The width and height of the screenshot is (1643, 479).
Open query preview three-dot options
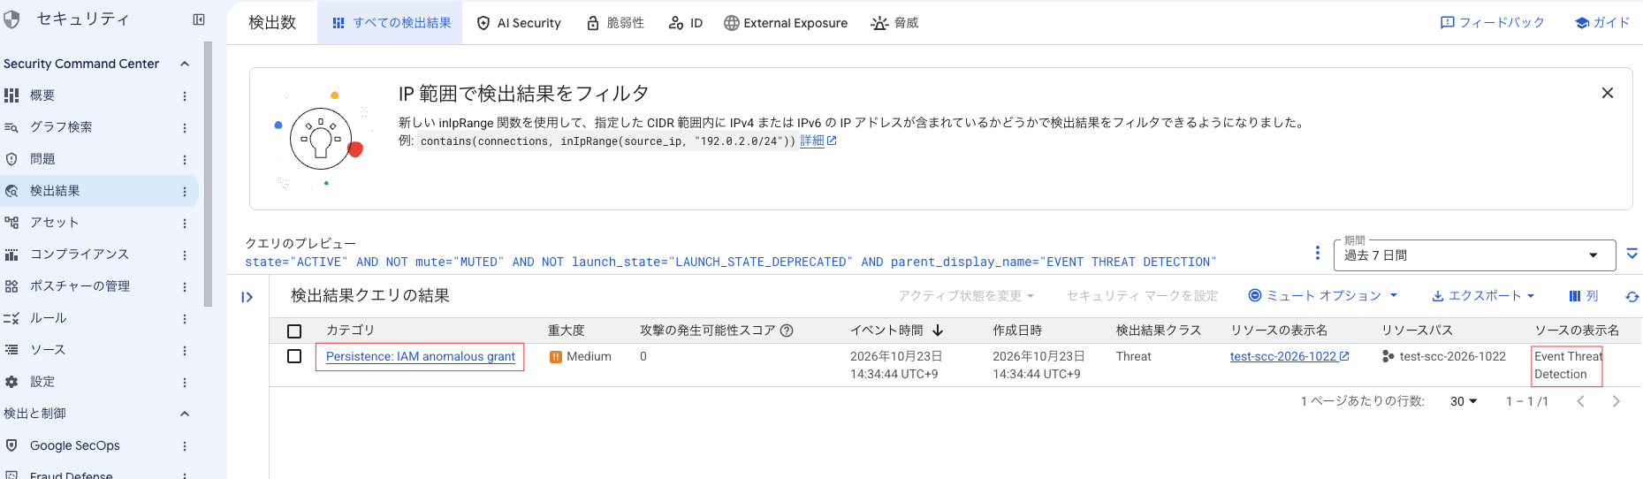[1318, 254]
